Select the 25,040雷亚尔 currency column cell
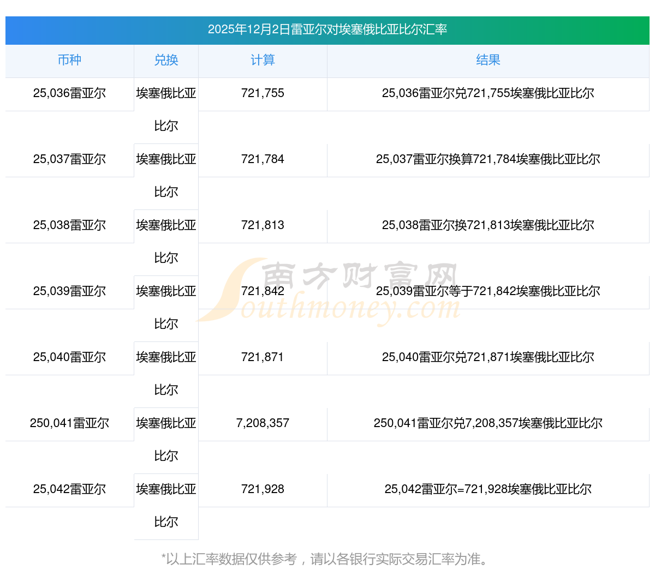655x576 pixels. point(69,357)
